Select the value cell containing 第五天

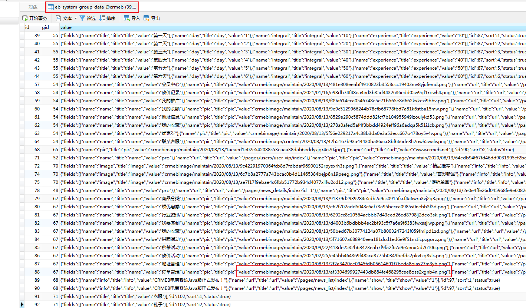click(x=293, y=68)
